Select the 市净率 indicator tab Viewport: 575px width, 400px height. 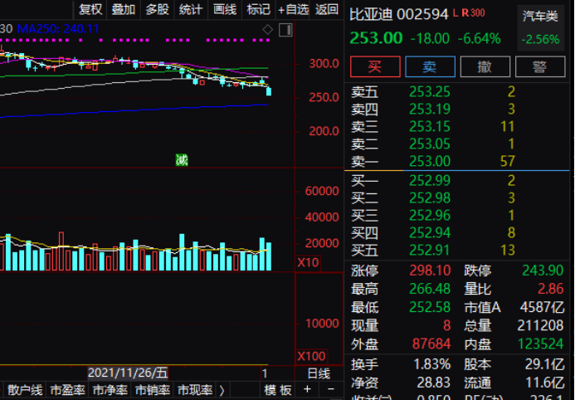[x=110, y=390]
